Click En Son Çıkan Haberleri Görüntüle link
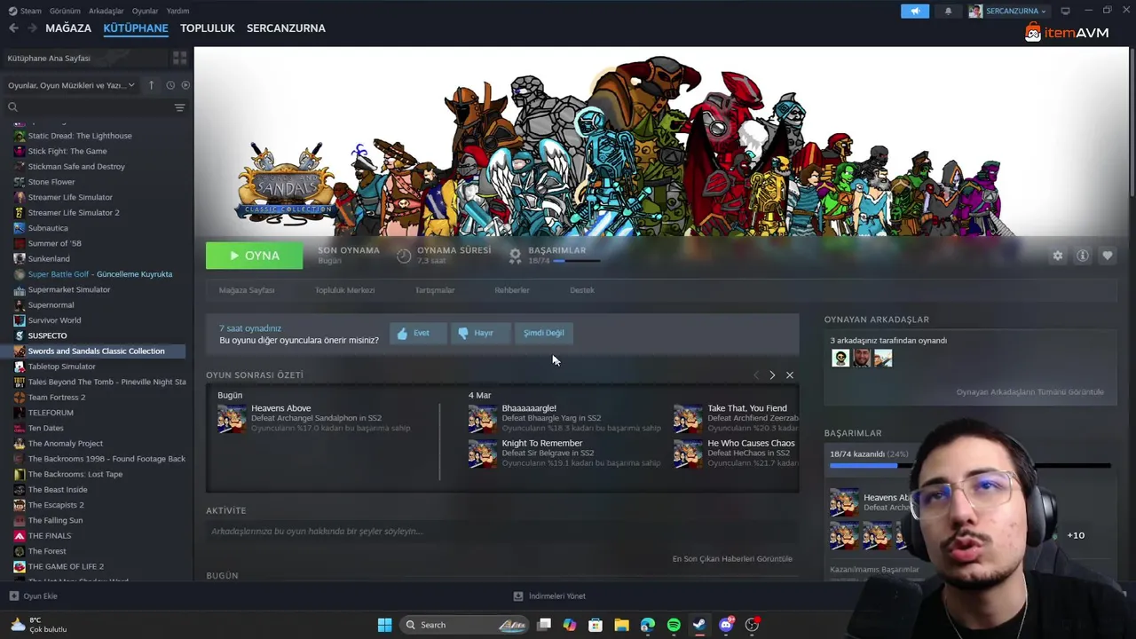 (x=732, y=559)
